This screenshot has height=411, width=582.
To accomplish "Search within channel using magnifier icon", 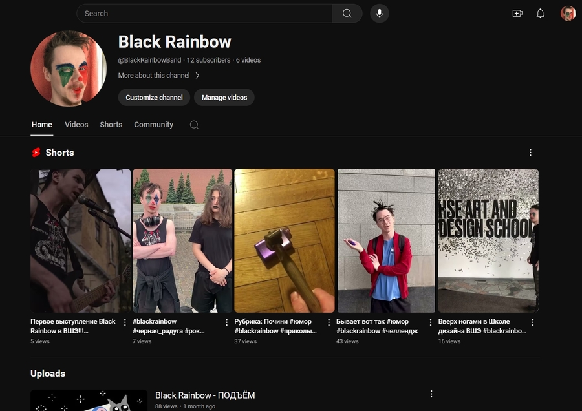I will 194,125.
